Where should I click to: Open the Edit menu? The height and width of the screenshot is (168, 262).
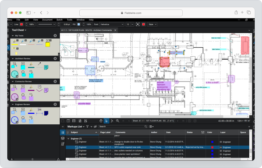[x=27, y=20]
